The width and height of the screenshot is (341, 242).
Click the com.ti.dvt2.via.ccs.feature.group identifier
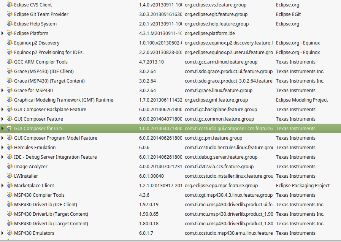point(219,167)
